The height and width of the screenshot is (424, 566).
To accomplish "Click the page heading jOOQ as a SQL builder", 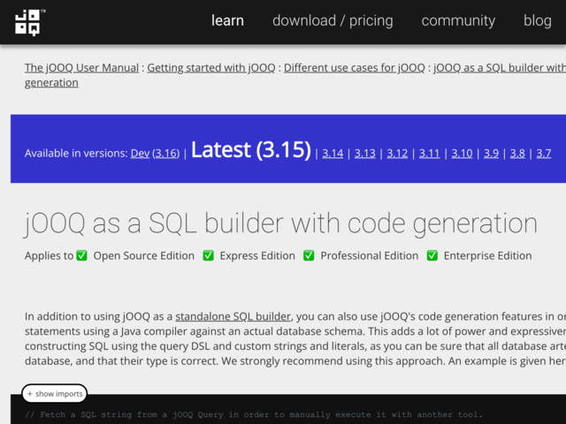I will (281, 223).
